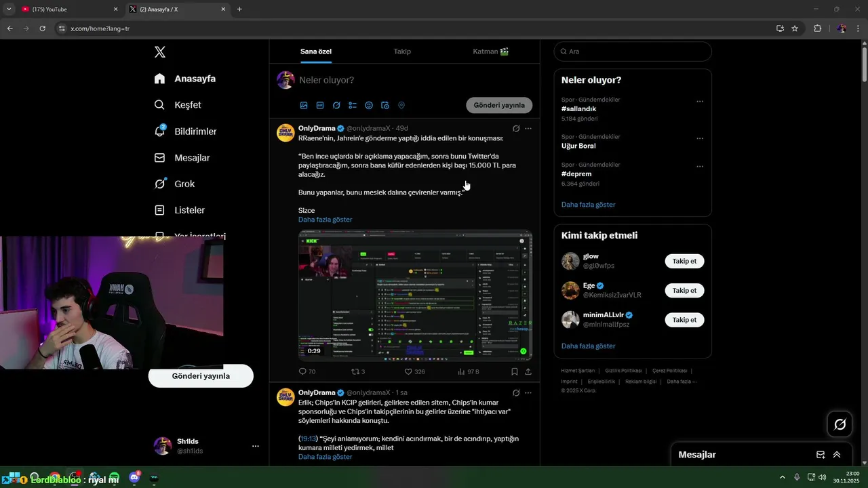Open glow's profile avatar
The width and height of the screenshot is (868, 488).
(x=570, y=261)
